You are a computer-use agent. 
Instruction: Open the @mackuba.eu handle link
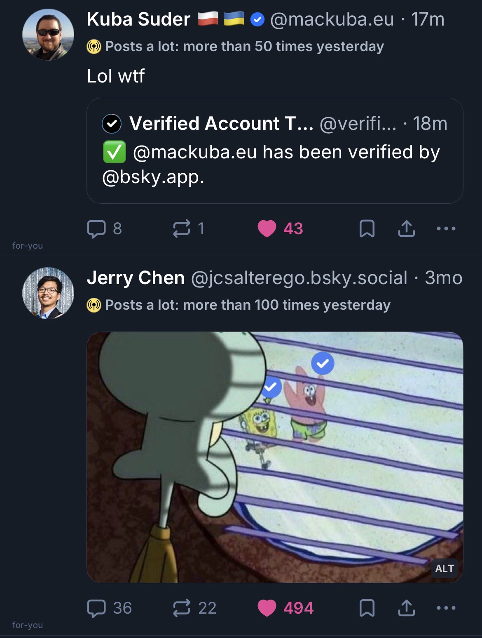click(x=332, y=19)
